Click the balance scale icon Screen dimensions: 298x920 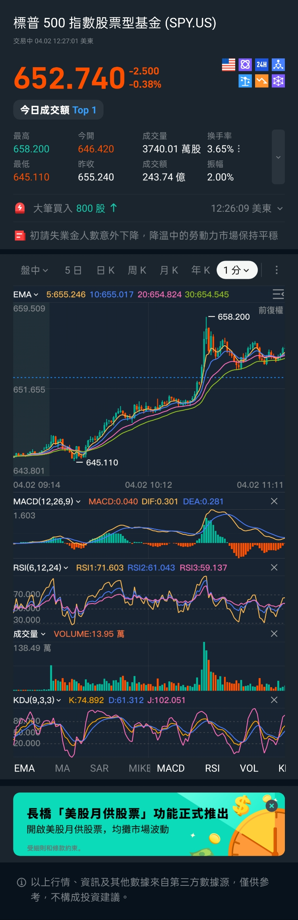click(x=245, y=81)
